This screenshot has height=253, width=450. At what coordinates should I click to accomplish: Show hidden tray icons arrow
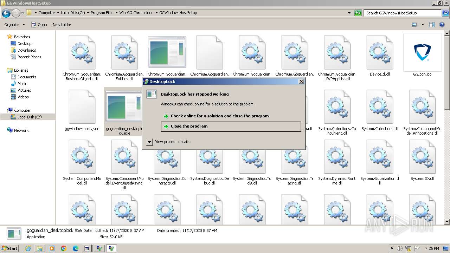tap(392, 248)
